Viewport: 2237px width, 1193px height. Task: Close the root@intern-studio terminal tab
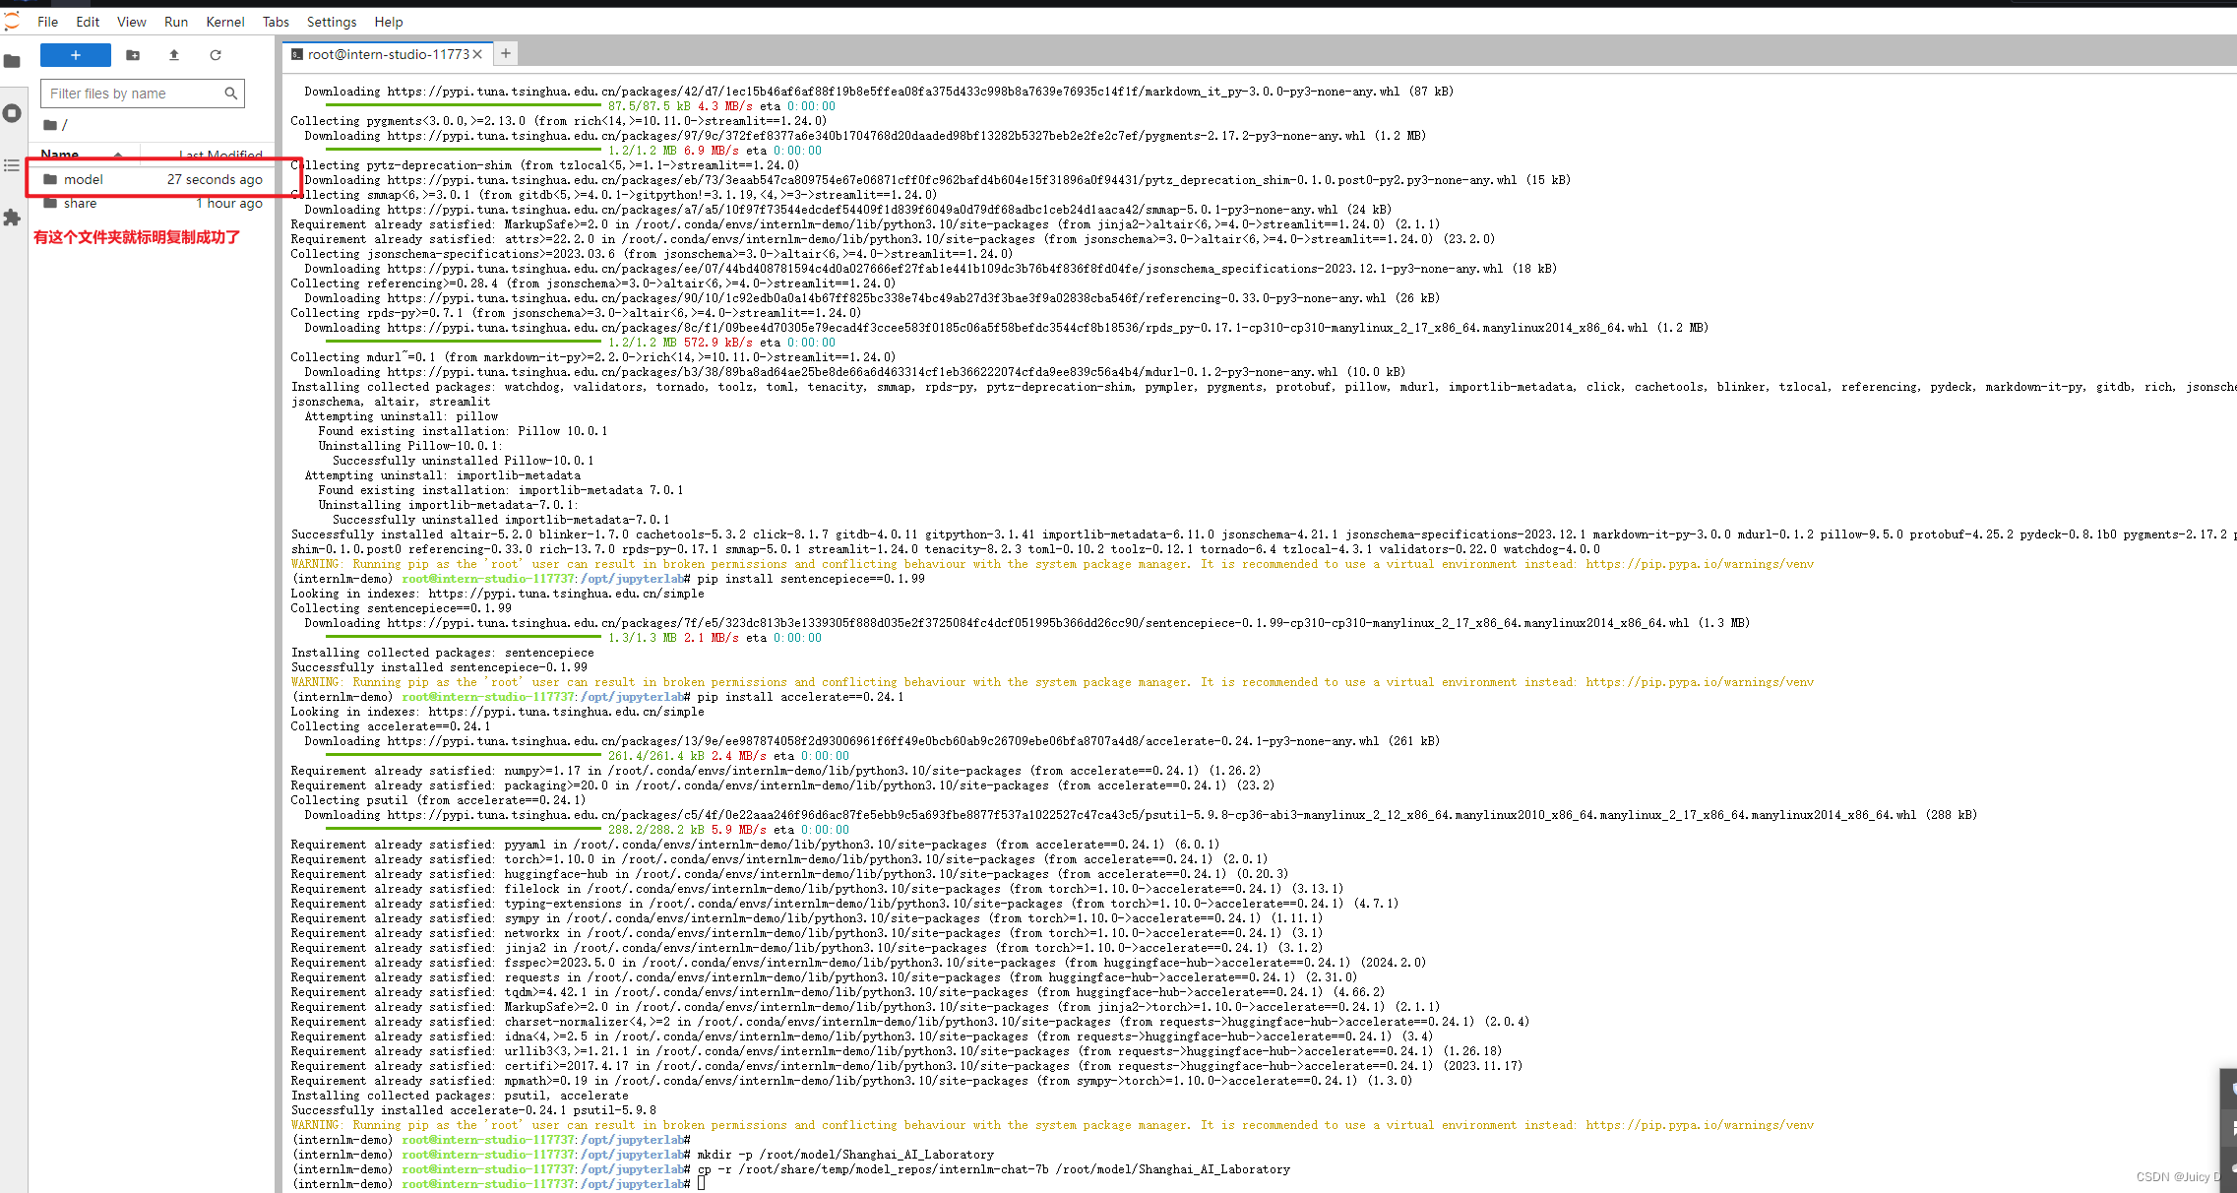click(477, 54)
